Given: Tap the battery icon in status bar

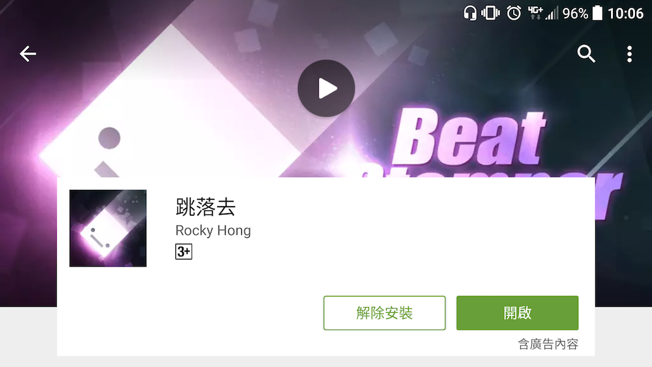Looking at the screenshot, I should pyautogui.click(x=597, y=13).
